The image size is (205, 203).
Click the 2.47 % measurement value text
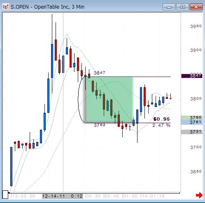pos(161,125)
